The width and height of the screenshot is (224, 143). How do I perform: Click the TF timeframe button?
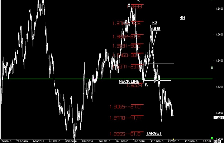pos(219,142)
